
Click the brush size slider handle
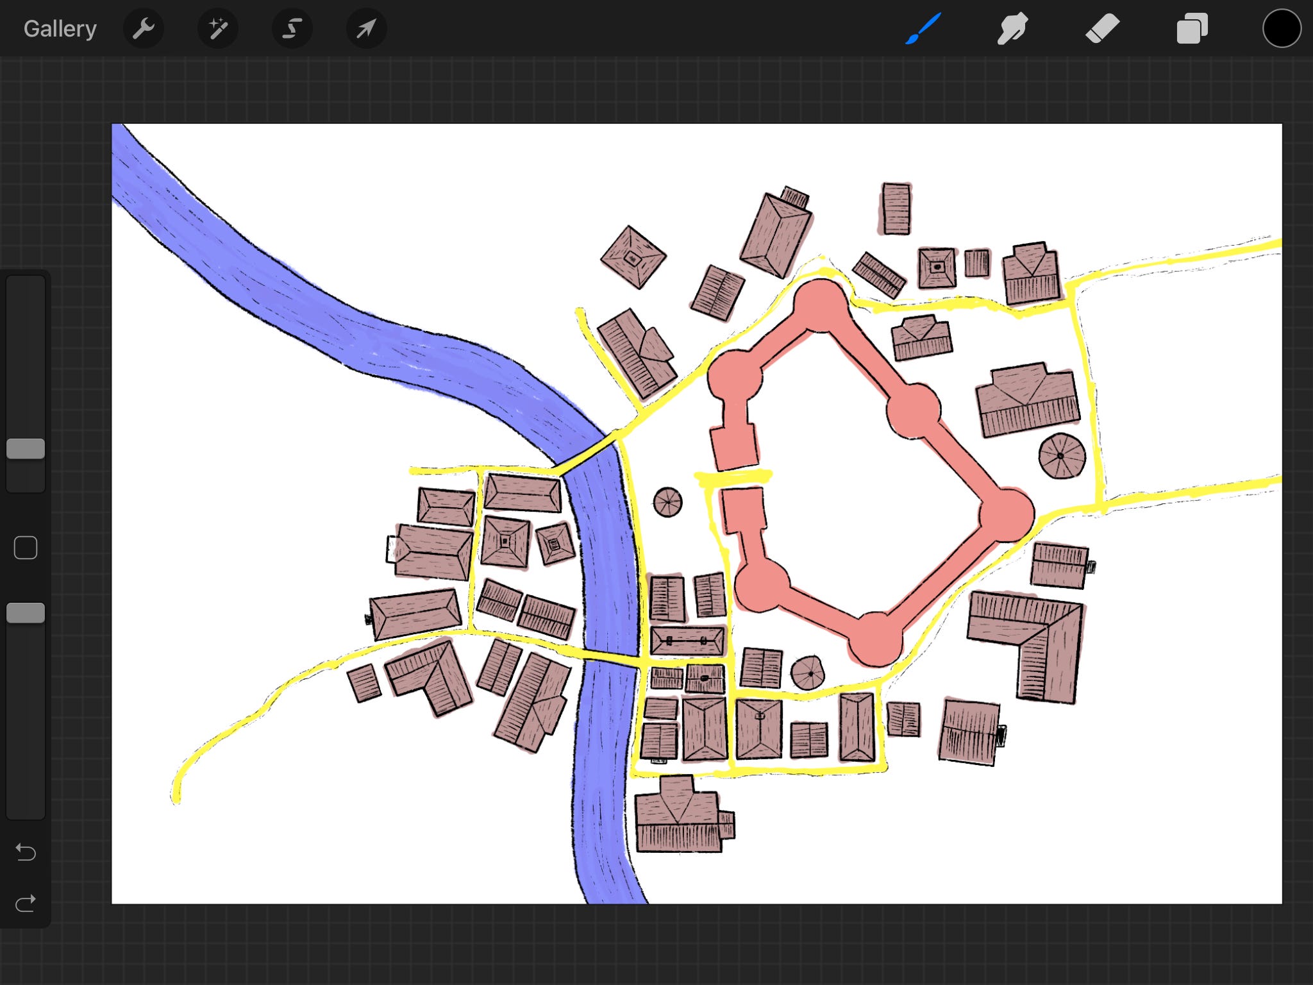(26, 449)
